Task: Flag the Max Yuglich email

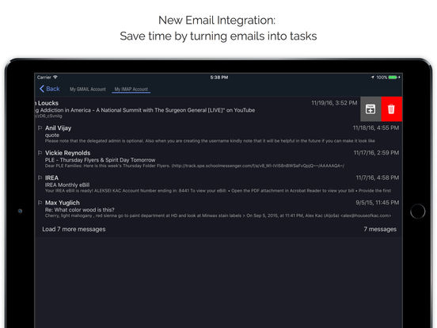Action: click(40, 203)
